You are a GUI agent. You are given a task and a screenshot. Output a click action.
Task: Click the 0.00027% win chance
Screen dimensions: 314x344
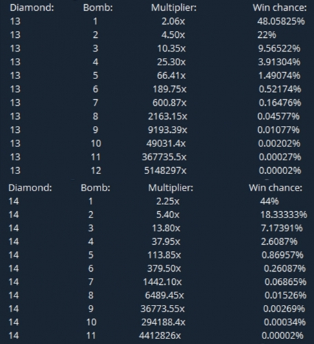[280, 157]
